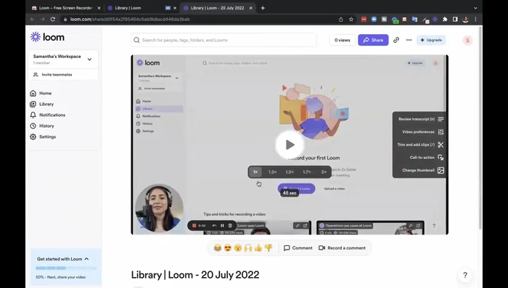508x288 pixels.
Task: Click the Upgrade button
Action: coord(431,40)
